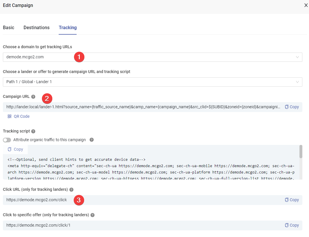Image resolution: width=309 pixels, height=237 pixels.
Task: Show help for organic traffic attribution
Action: pos(92,140)
